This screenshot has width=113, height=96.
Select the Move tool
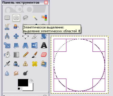click(16, 36)
